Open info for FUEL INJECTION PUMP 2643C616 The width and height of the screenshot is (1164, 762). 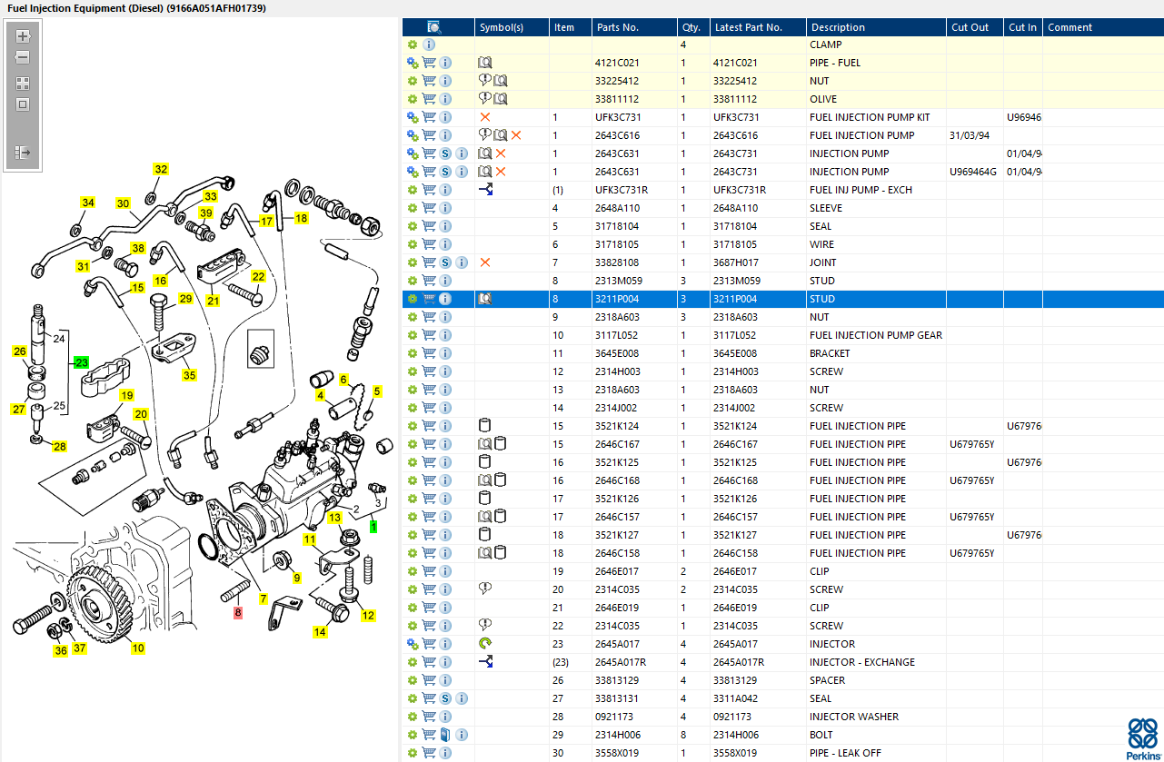click(x=445, y=135)
